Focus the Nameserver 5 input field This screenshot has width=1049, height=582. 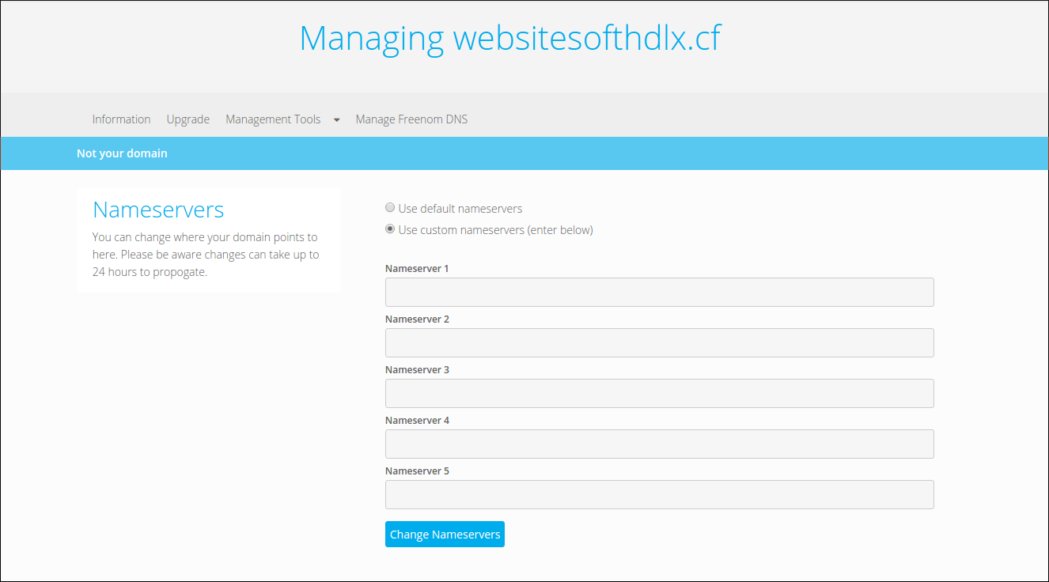coord(659,494)
